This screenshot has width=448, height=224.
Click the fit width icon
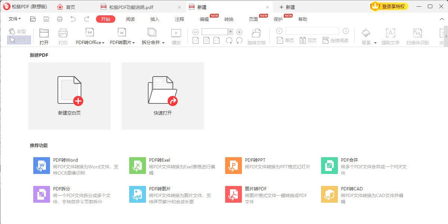[x=217, y=40]
